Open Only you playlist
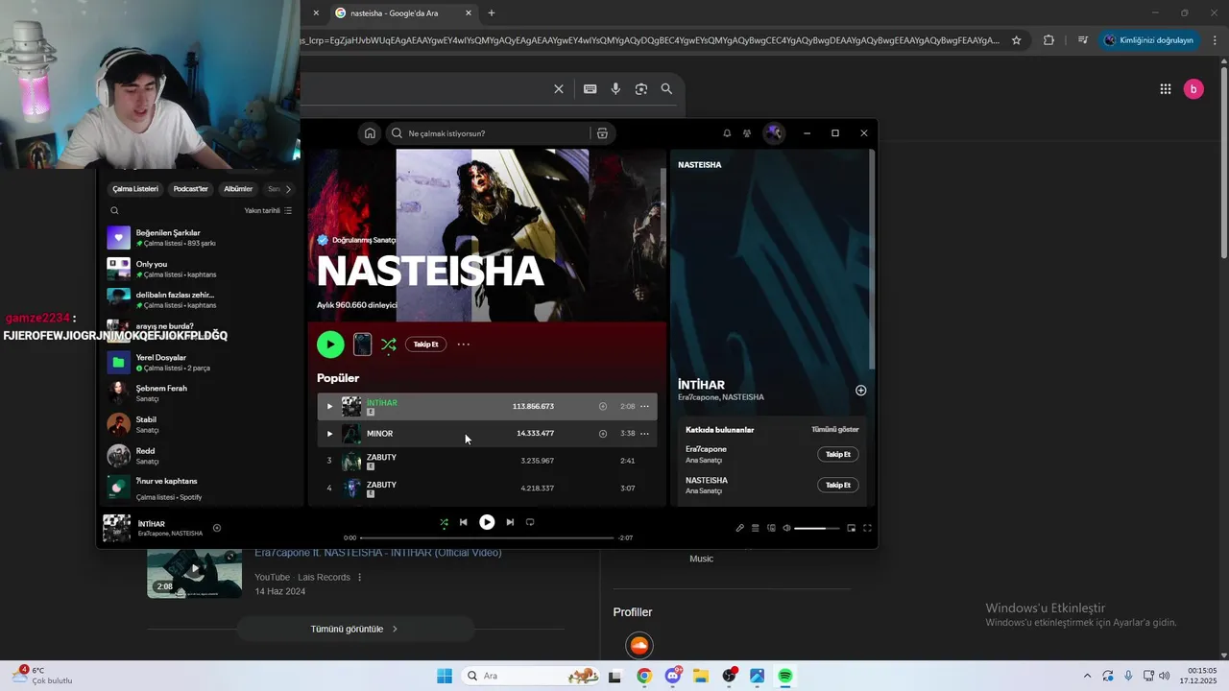Screen dimensions: 1229x691 [x=200, y=269]
